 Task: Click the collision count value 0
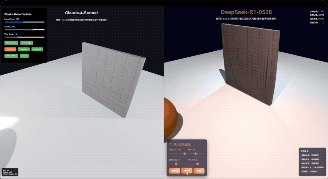tap(323, 22)
